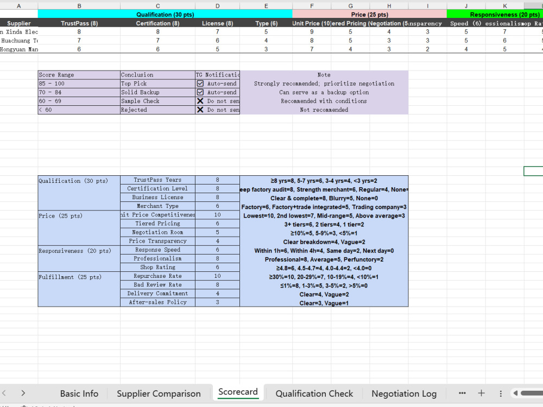Select the Score Range cell
The width and height of the screenshot is (543, 407).
point(79,75)
